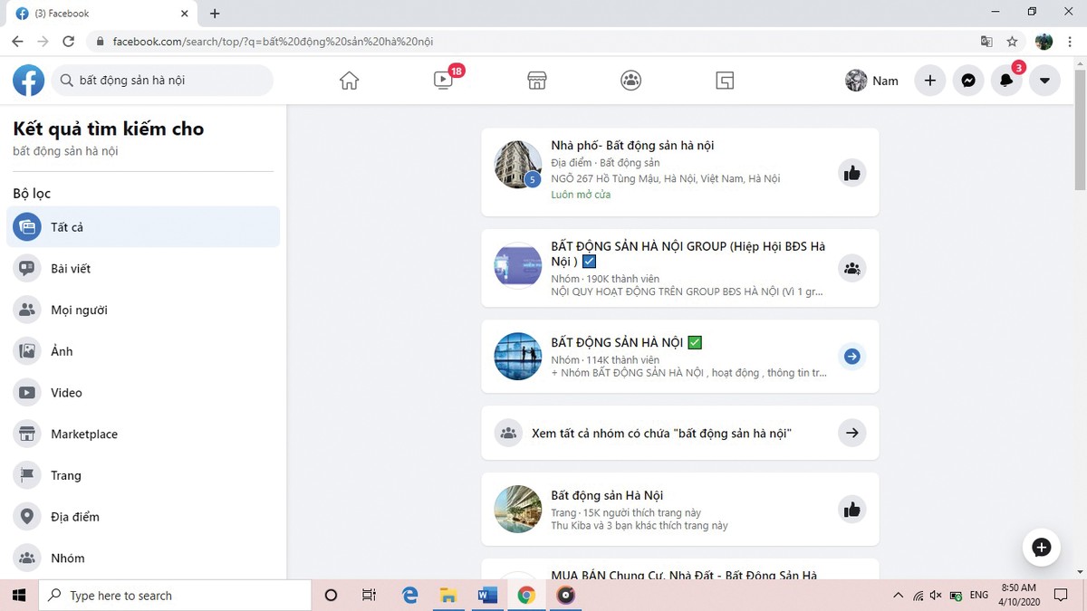Close the Facebook tab
Screen dimensions: 1087x611
pyautogui.click(x=185, y=14)
